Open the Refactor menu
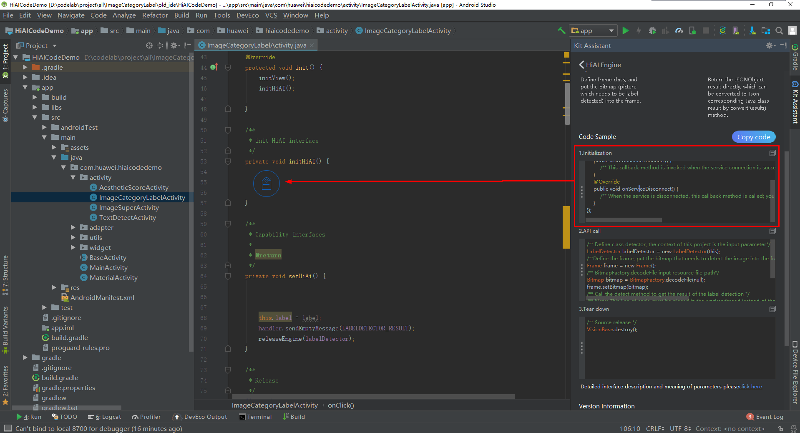 point(155,15)
